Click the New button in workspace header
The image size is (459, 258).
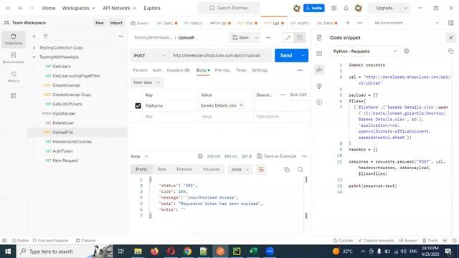100,23
